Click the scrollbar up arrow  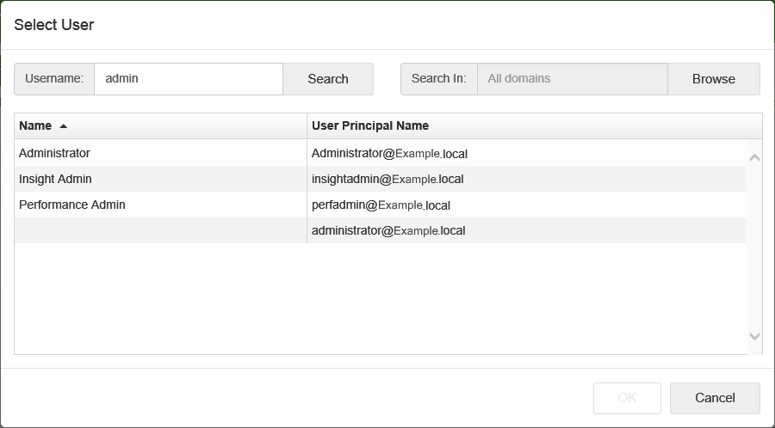754,158
